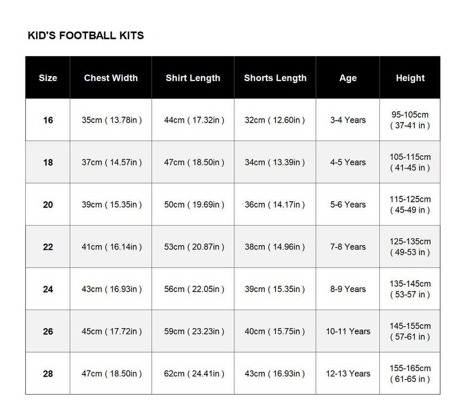Viewport: 468px width, 418px height.
Task: Click the 45cm (17.72in) chest width cell
Action: pyautogui.click(x=111, y=331)
